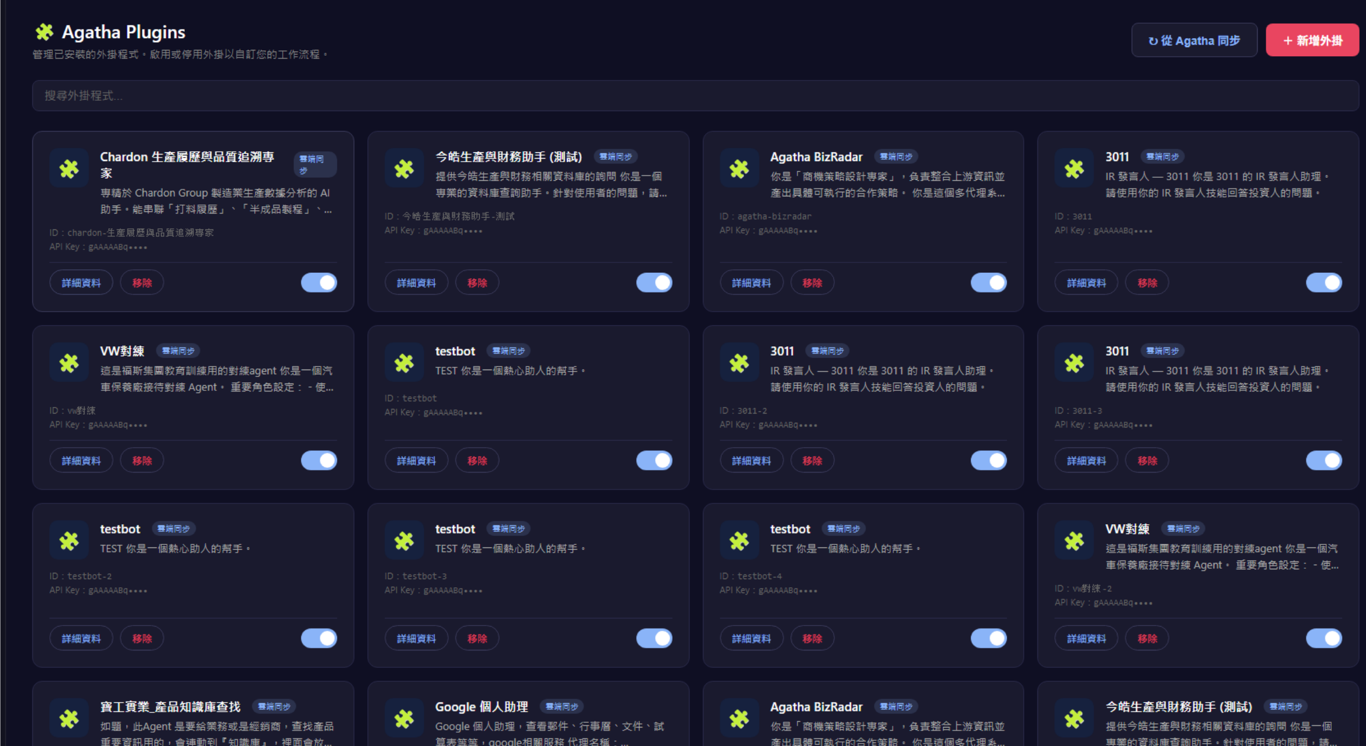
Task: Click puzzle icon of plugin with ID exactly testbot
Action: tap(404, 363)
